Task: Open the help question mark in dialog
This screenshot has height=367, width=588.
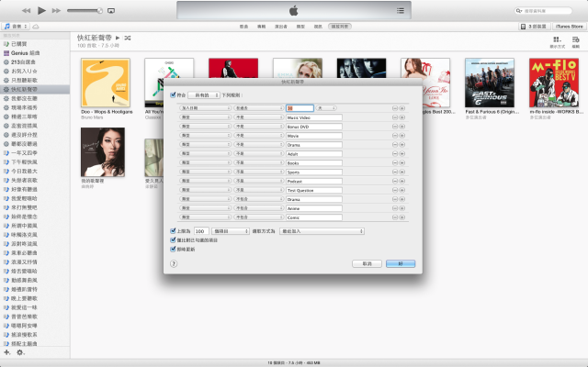Action: 174,263
